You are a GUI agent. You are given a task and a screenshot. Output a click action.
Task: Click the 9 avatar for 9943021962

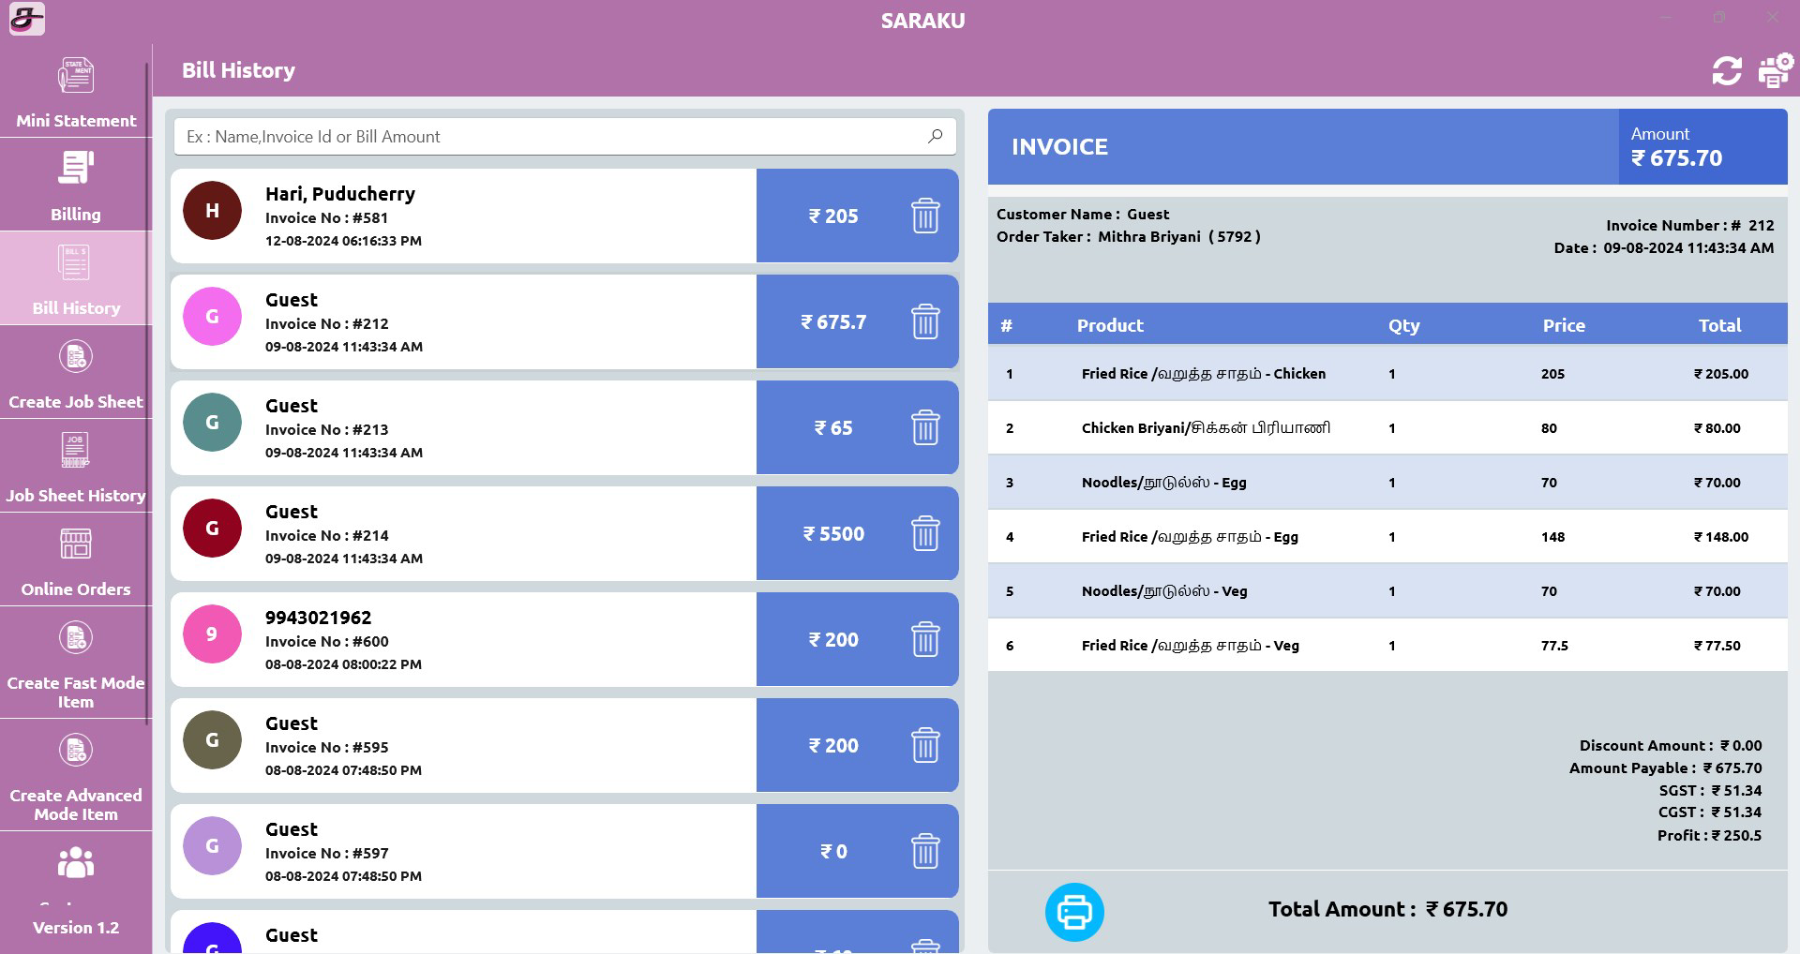point(212,634)
